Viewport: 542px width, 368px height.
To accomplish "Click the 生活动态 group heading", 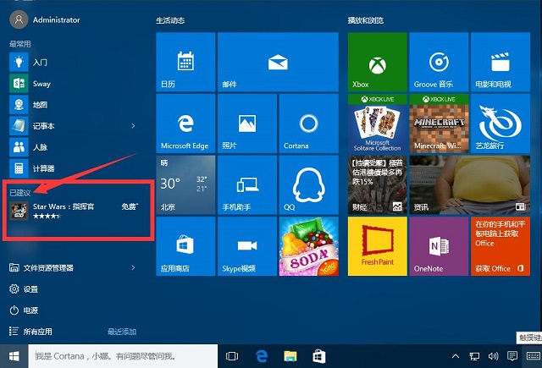I will 170,20.
